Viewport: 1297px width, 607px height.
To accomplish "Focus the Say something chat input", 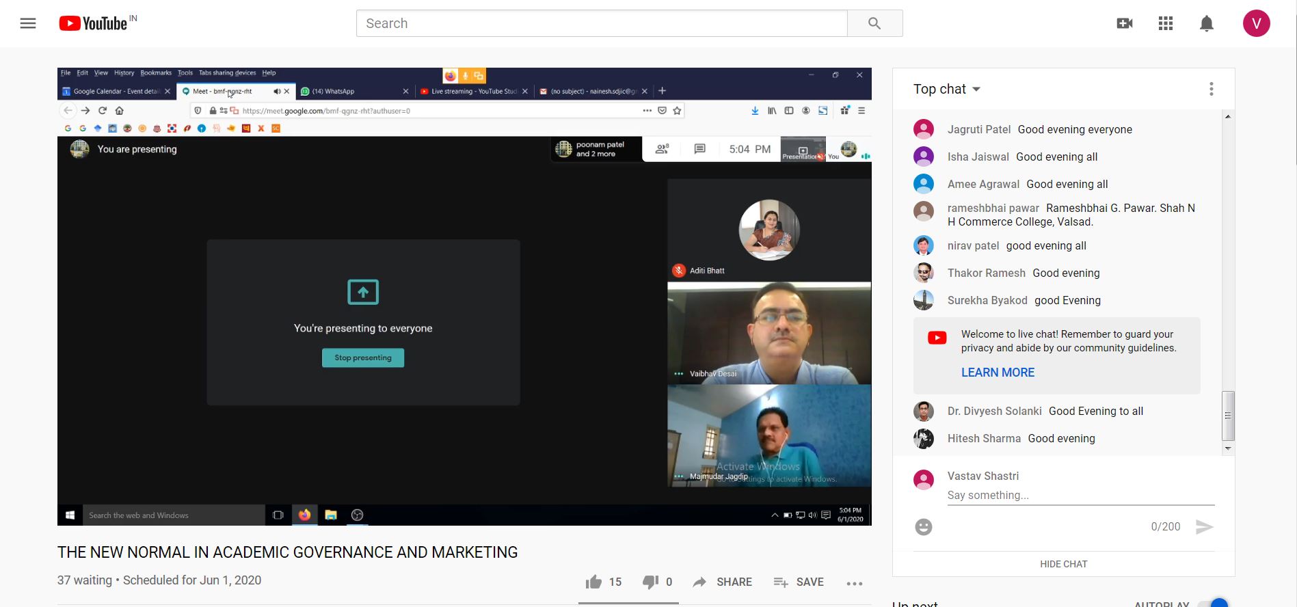I will click(1081, 496).
